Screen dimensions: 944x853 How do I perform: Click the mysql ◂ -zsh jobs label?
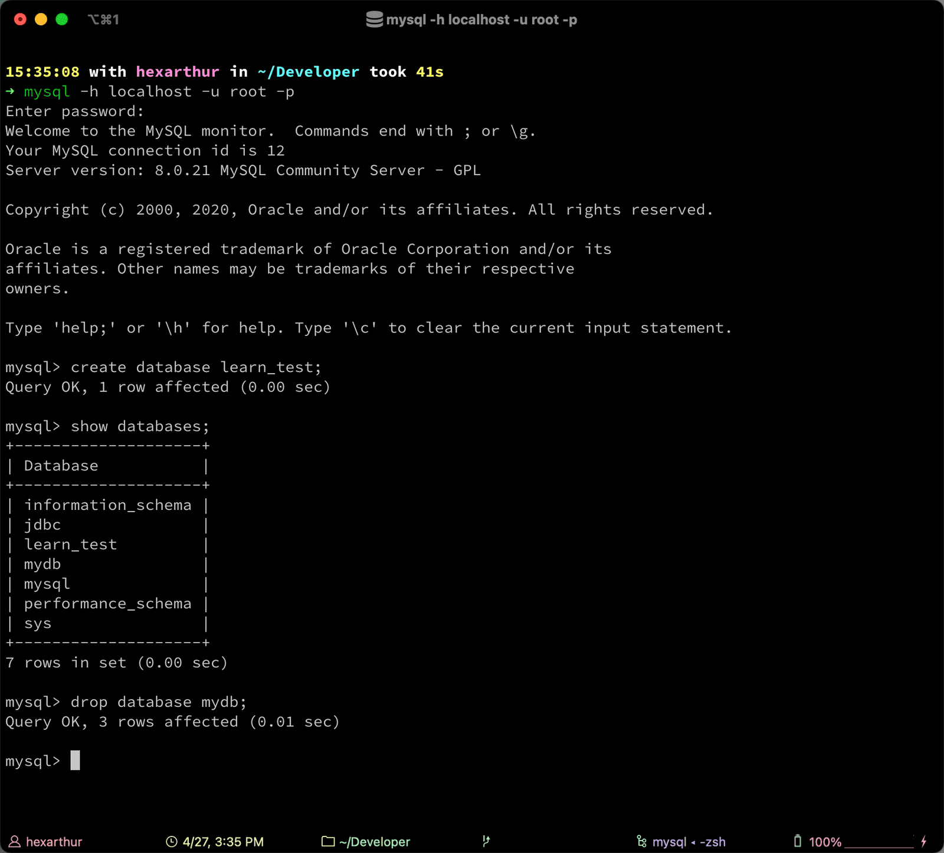pyautogui.click(x=689, y=842)
